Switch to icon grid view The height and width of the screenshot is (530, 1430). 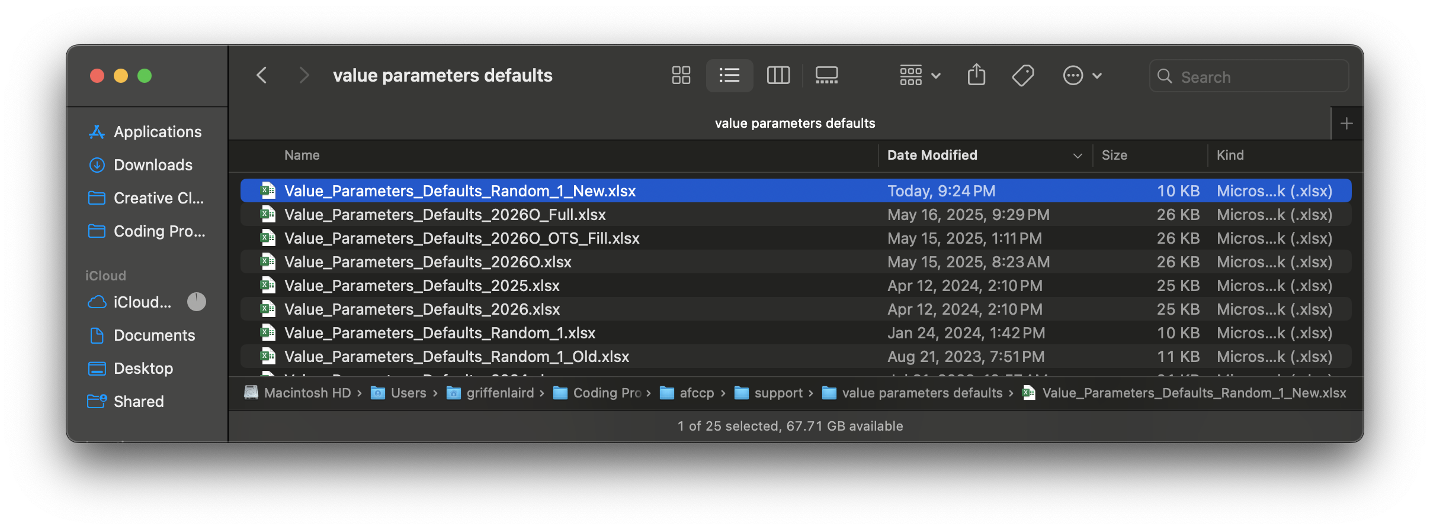pos(681,76)
